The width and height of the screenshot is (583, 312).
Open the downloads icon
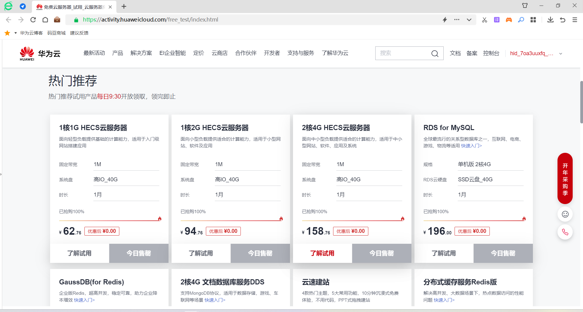point(551,20)
